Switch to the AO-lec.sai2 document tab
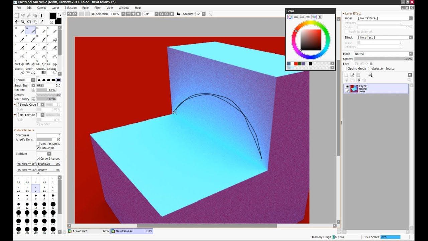 tap(88, 231)
